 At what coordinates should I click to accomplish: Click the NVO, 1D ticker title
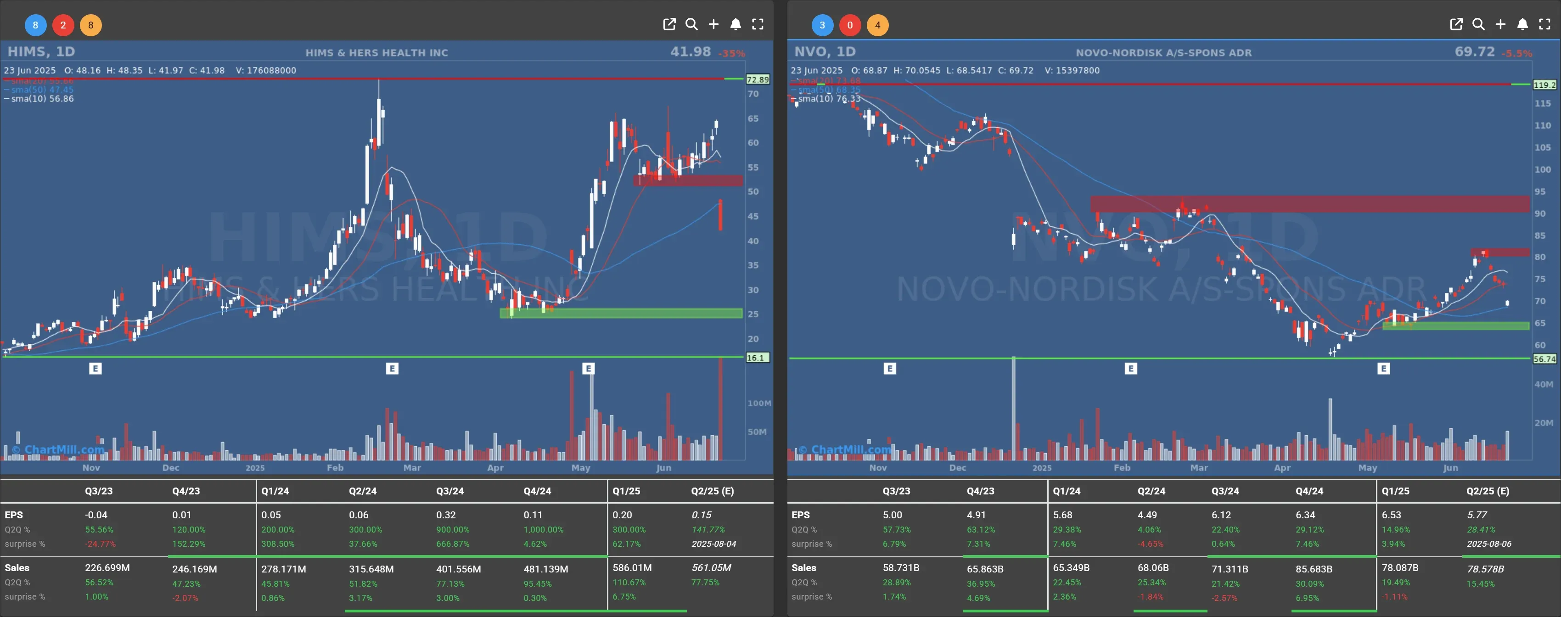coord(825,51)
